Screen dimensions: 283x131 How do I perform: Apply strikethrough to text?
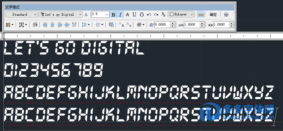(127, 14)
